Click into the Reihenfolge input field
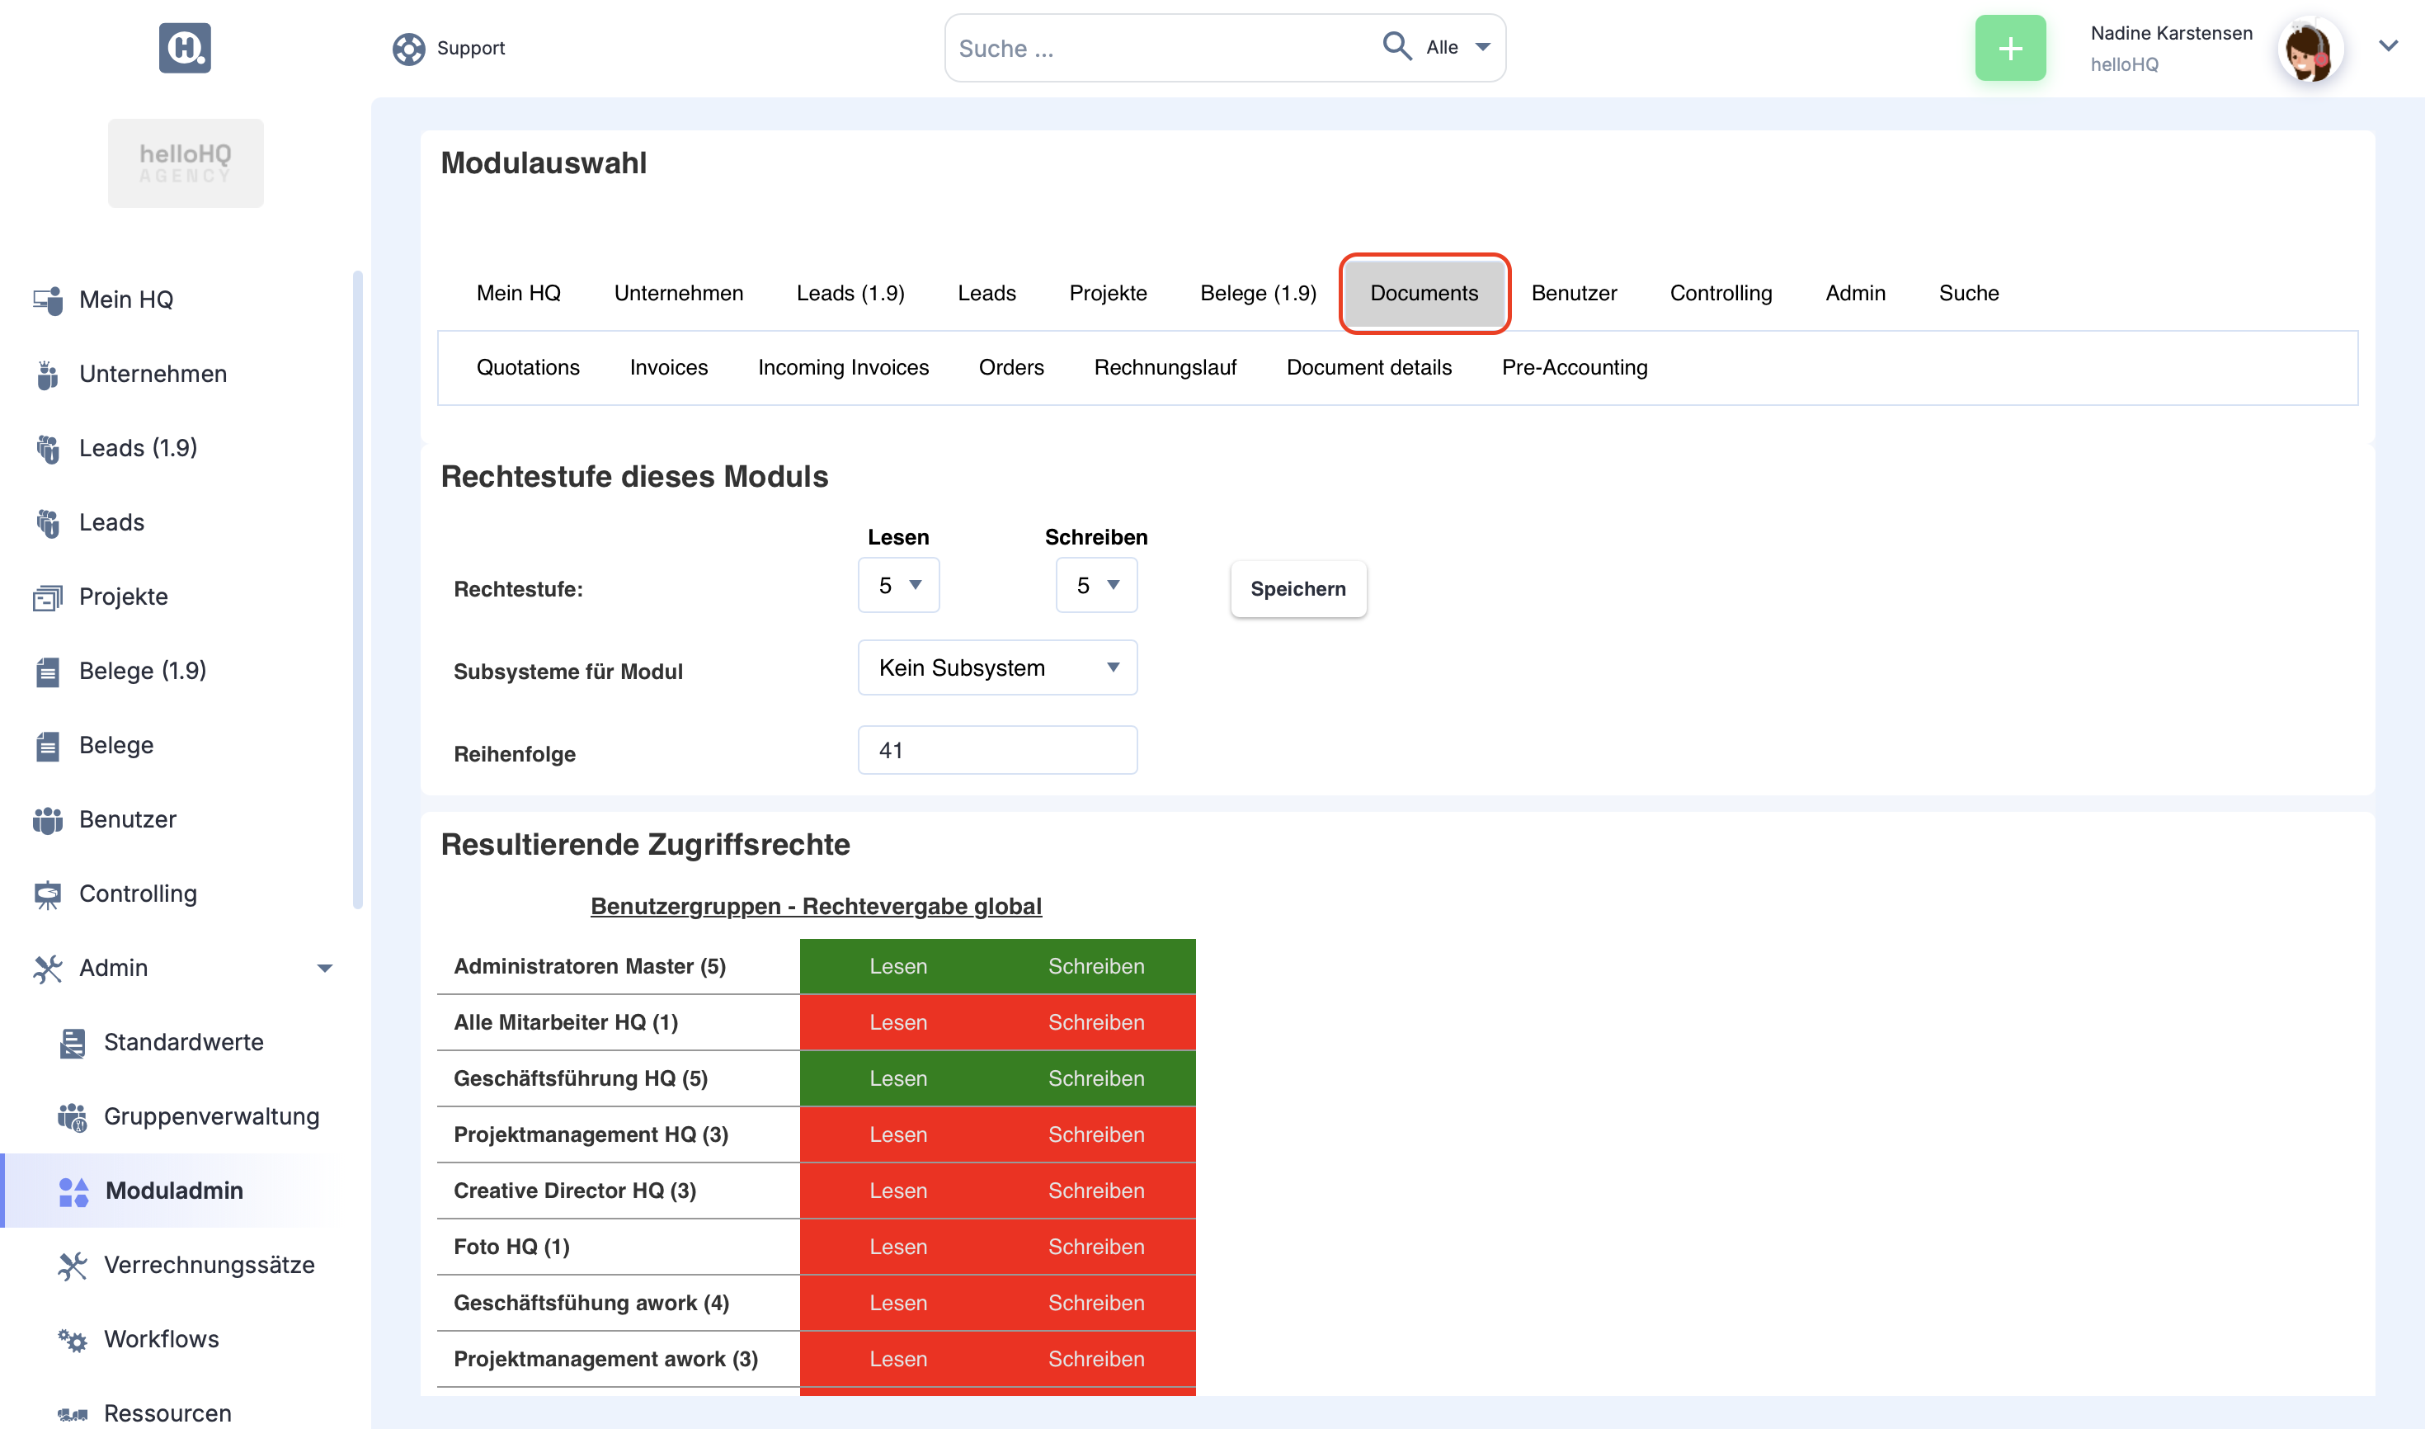 (x=997, y=750)
